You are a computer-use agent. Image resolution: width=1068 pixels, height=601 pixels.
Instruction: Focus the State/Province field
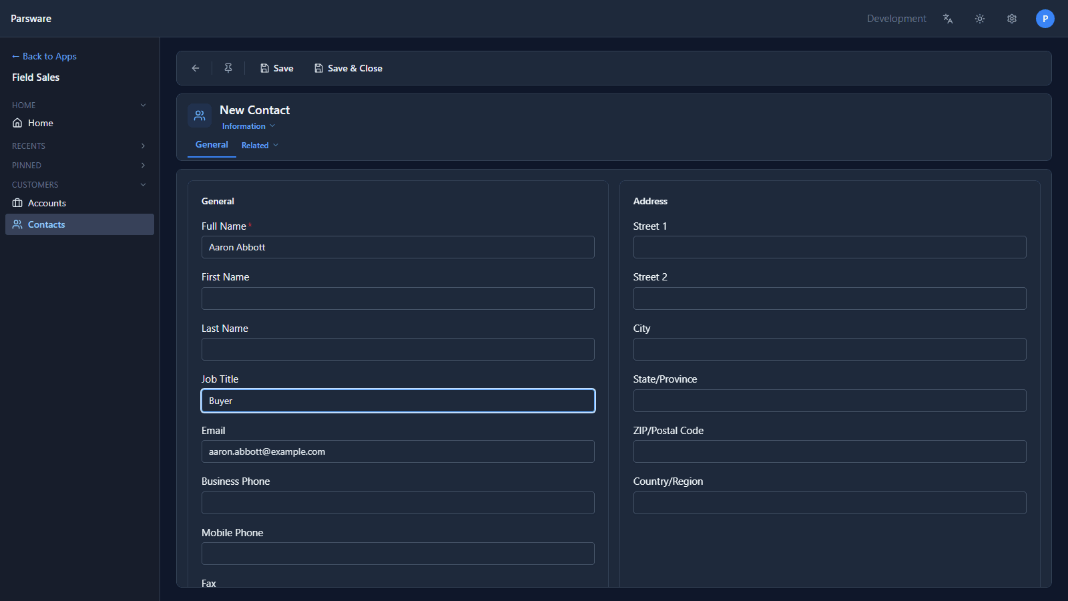tap(830, 401)
